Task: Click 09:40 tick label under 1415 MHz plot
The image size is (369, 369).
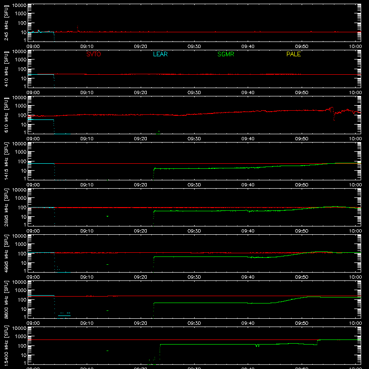Action: [x=248, y=185]
